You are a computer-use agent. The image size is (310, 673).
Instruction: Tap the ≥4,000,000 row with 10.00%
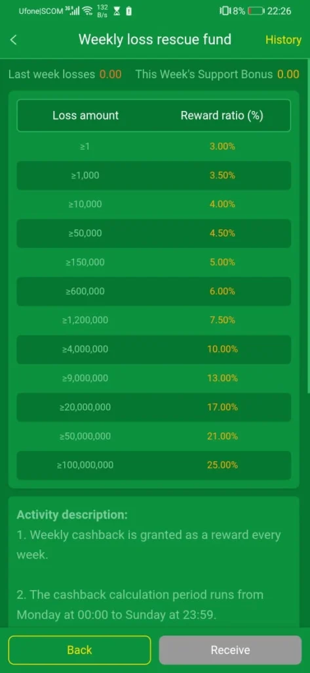[154, 349]
